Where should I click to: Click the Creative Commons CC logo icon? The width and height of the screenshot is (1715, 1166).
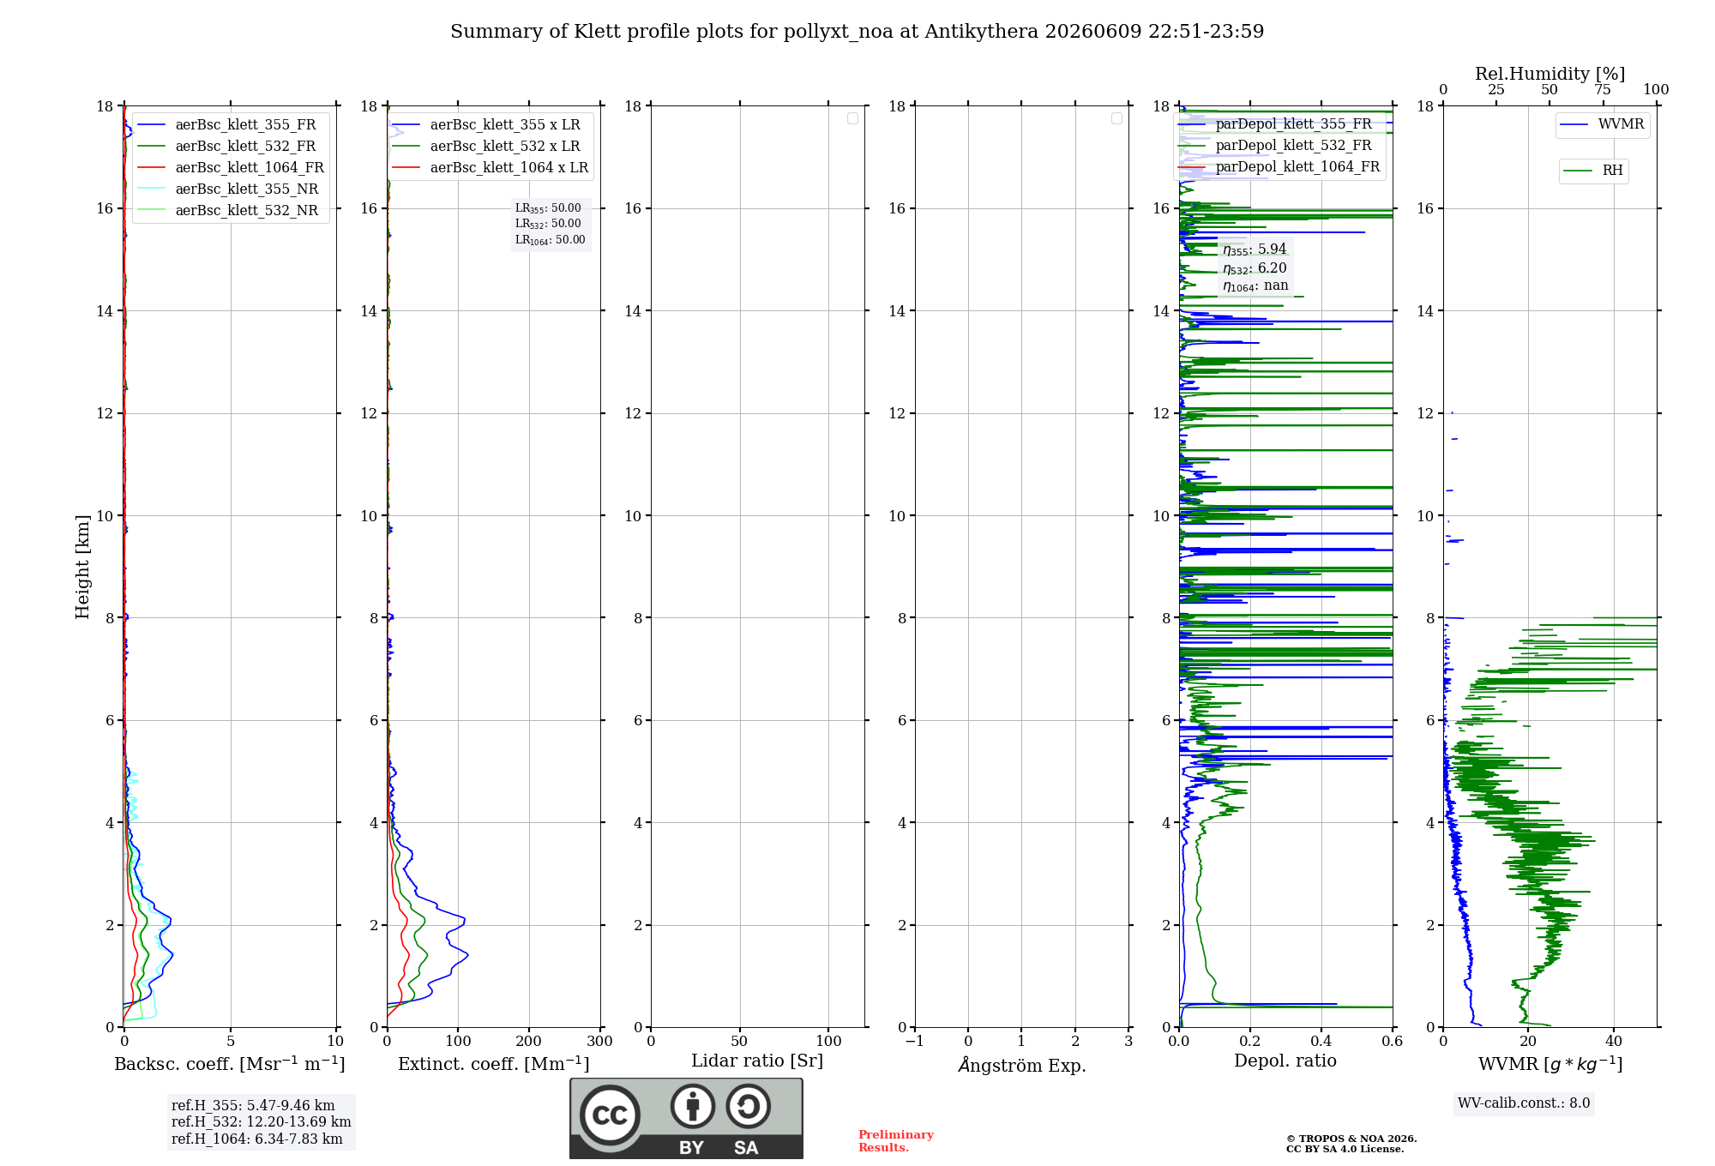click(x=610, y=1115)
